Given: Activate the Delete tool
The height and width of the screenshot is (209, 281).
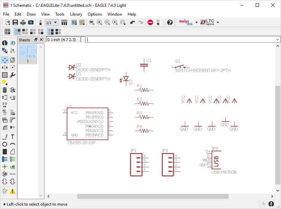Looking at the screenshot, I should [5, 90].
